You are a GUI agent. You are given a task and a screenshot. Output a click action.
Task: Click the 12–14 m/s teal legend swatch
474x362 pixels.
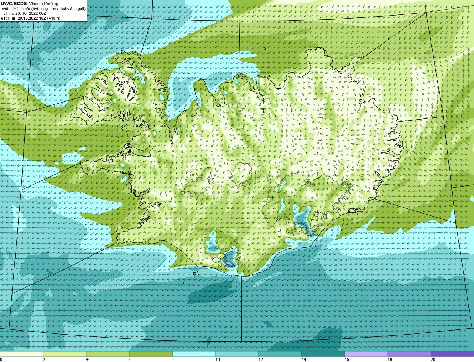[280, 354]
